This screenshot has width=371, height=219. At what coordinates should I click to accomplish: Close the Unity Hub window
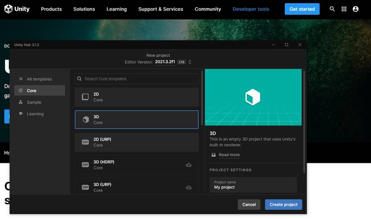(300, 44)
